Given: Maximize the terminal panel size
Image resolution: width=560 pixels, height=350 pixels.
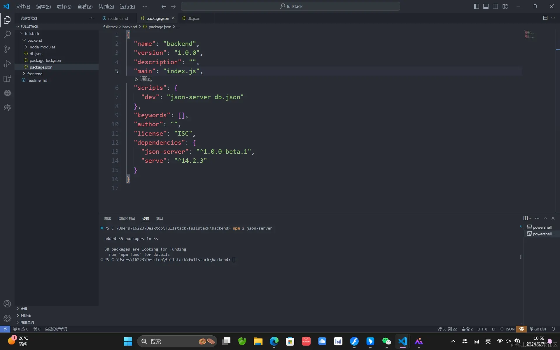Looking at the screenshot, I should [x=545, y=218].
